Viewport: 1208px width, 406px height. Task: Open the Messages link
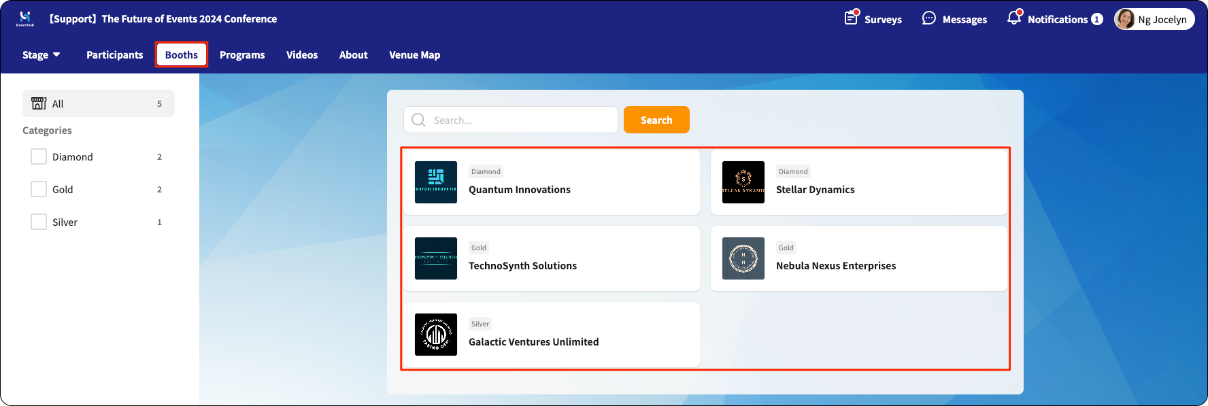pyautogui.click(x=964, y=20)
